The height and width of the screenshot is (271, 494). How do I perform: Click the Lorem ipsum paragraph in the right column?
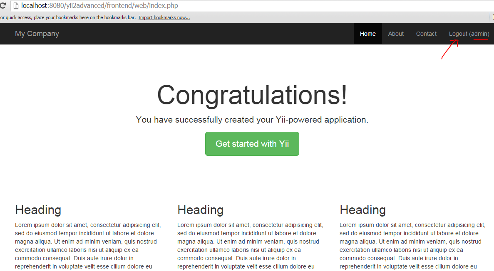click(x=412, y=246)
